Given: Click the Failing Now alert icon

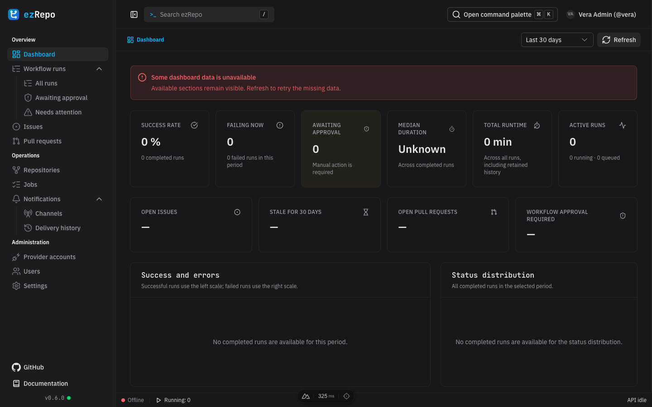Looking at the screenshot, I should click(280, 125).
